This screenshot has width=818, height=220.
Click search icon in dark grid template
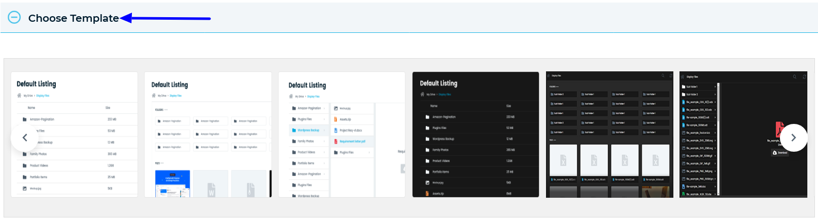coord(662,76)
